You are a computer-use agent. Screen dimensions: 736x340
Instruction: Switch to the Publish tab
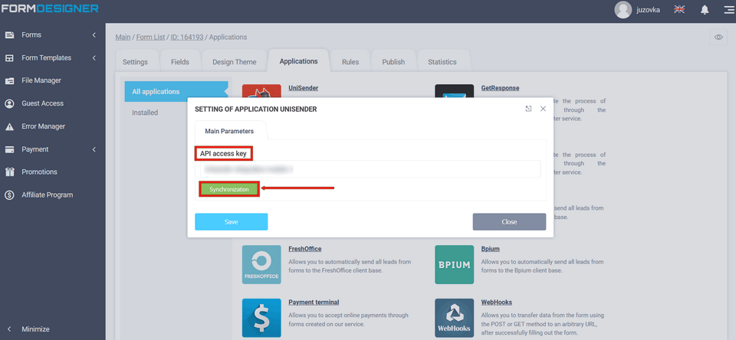393,62
